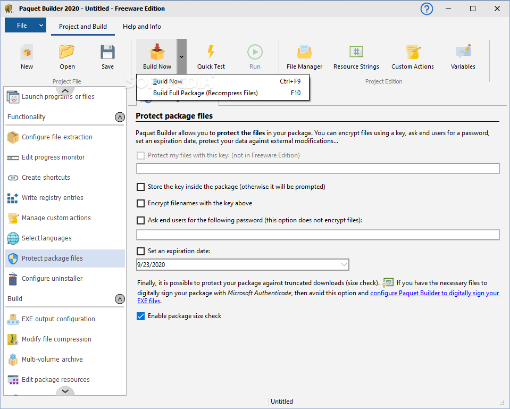Open Configure file extraction page
510x409 pixels.
[x=65, y=137]
